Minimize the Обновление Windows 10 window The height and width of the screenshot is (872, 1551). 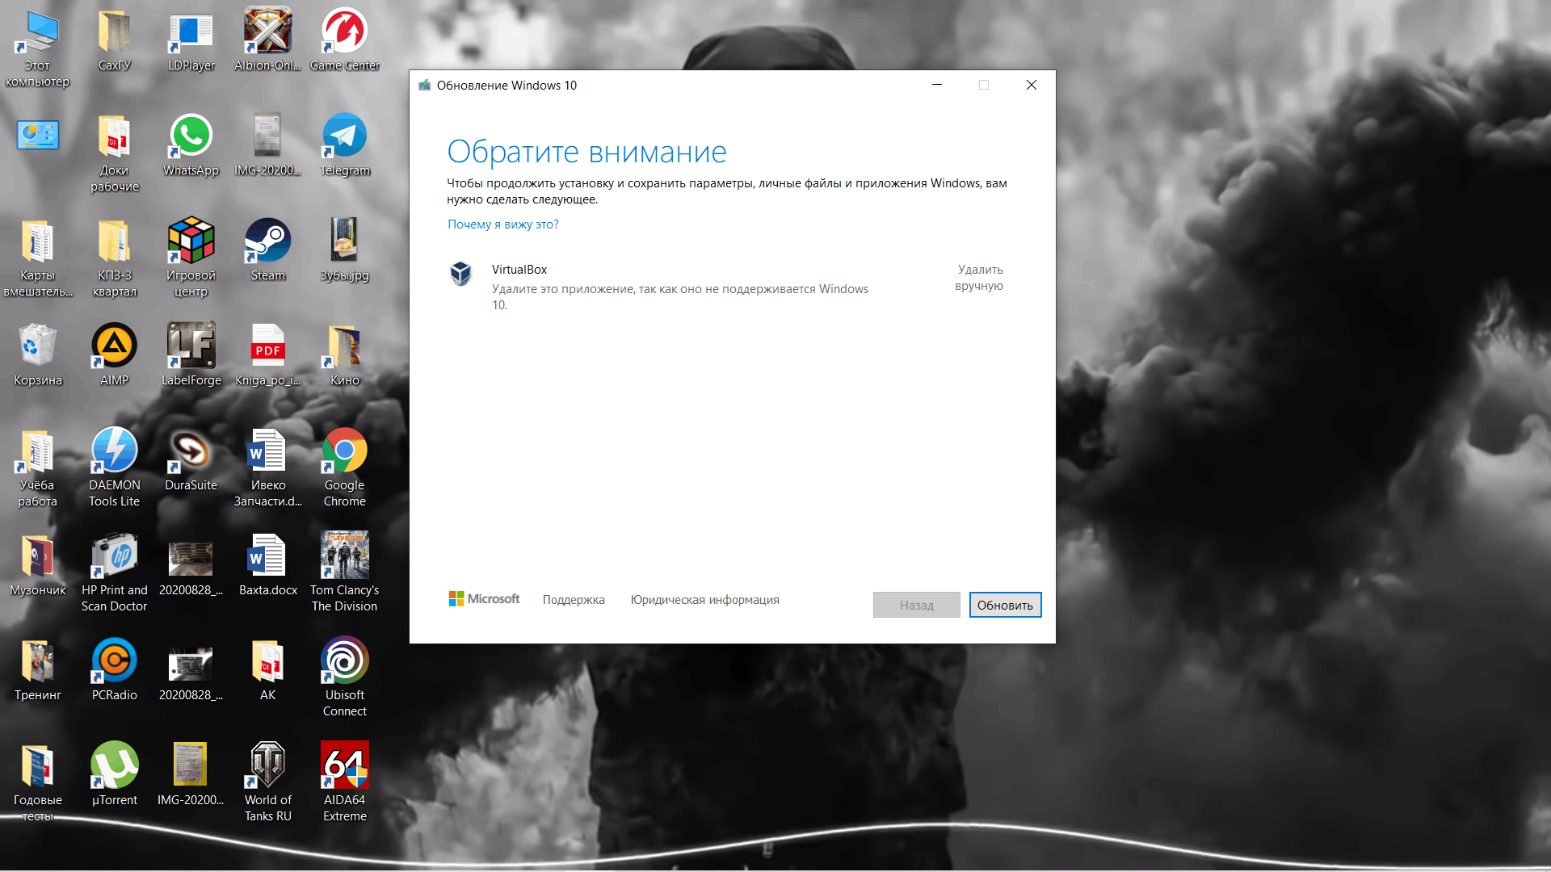(937, 85)
